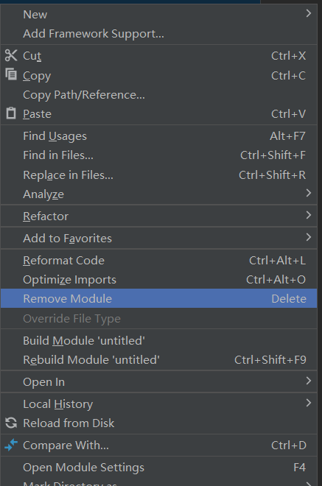This screenshot has width=322, height=486.
Task: Click the Paste clipboard icon
Action: [11, 113]
